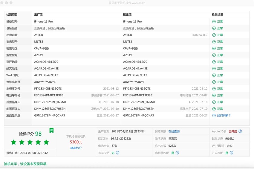Click the 越狱状态 value 未越狱
Screen dimensions: 254x169
229,139
